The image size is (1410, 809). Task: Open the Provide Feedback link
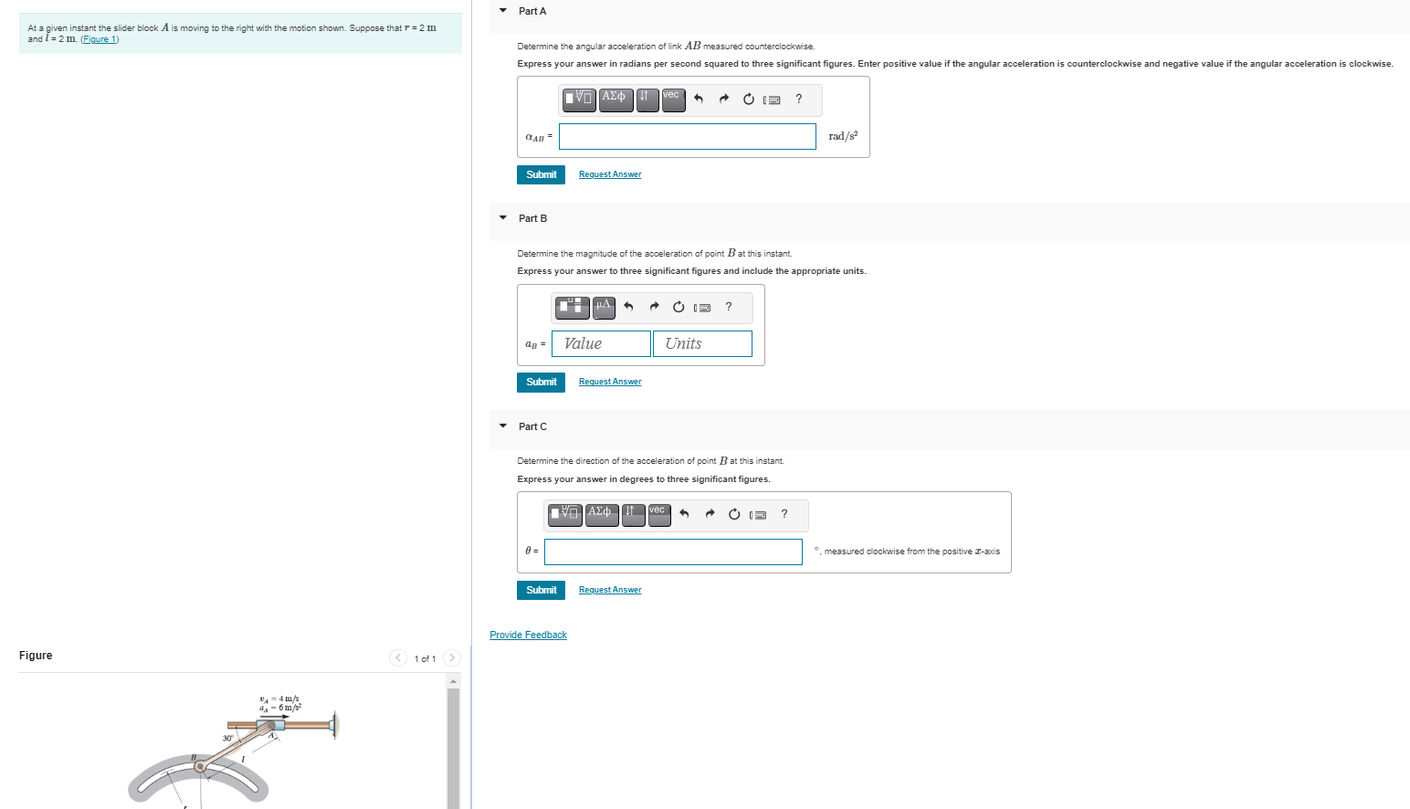pos(528,635)
